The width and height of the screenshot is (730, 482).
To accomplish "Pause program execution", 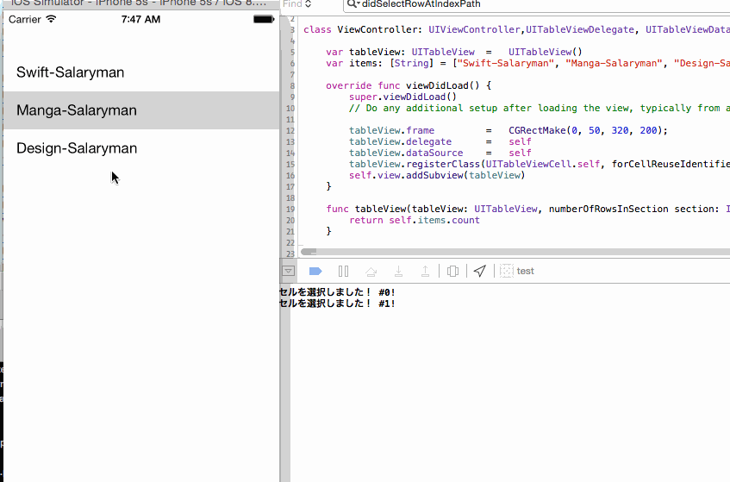I will pyautogui.click(x=344, y=271).
